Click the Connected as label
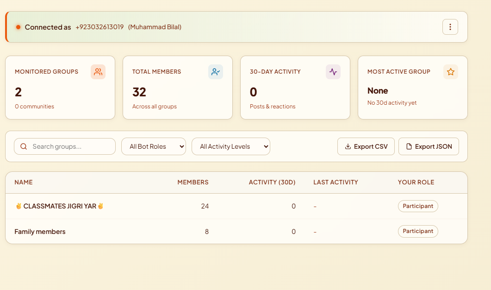 tap(48, 27)
